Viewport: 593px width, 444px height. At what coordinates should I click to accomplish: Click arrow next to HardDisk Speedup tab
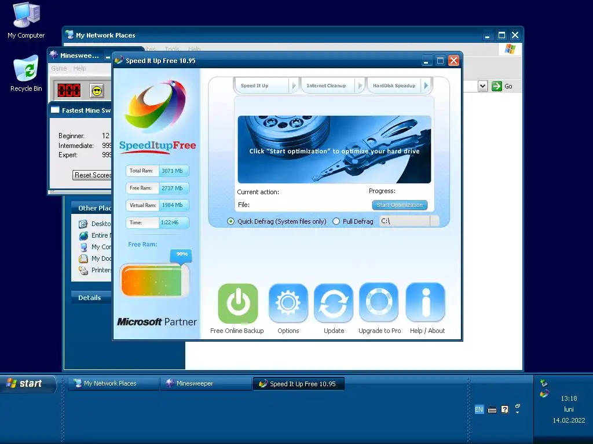point(426,86)
